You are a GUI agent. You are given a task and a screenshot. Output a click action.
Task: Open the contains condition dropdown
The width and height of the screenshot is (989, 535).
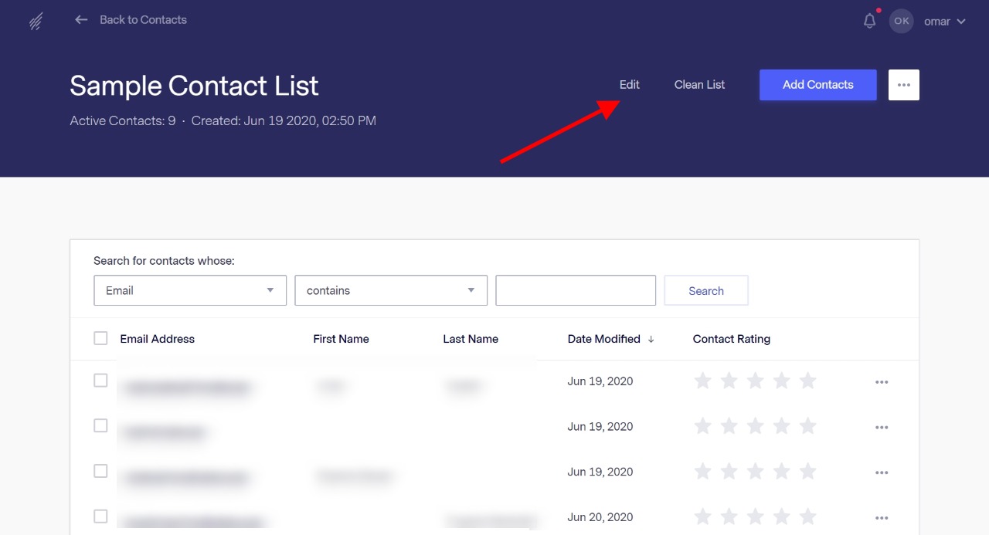(391, 290)
